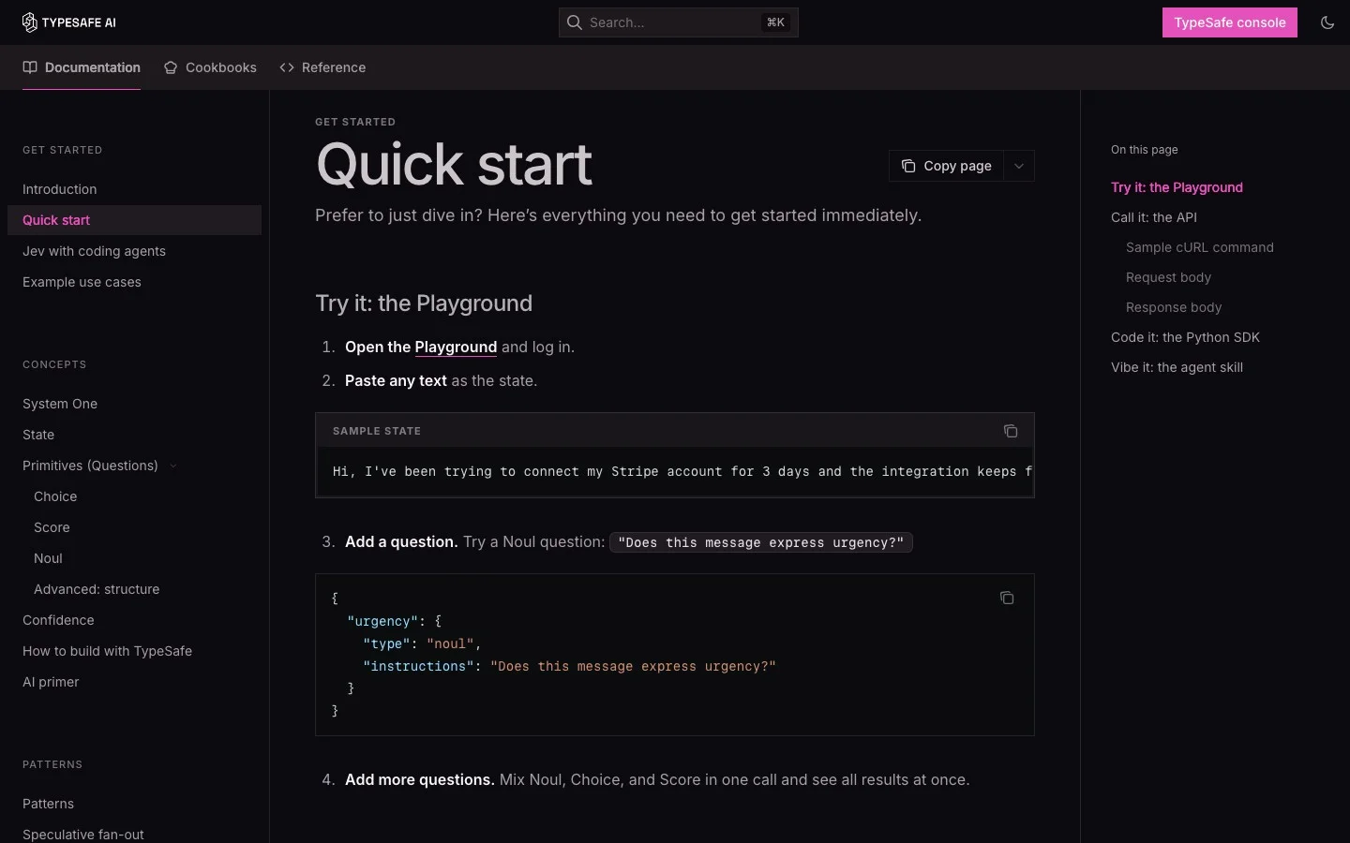Jump to Code it: the Python SDK
Screen dimensions: 1350x843
pyautogui.click(x=1185, y=337)
